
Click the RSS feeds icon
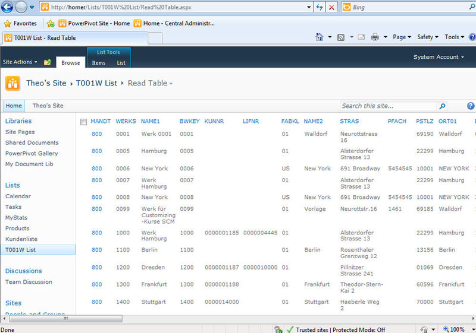click(x=341, y=37)
